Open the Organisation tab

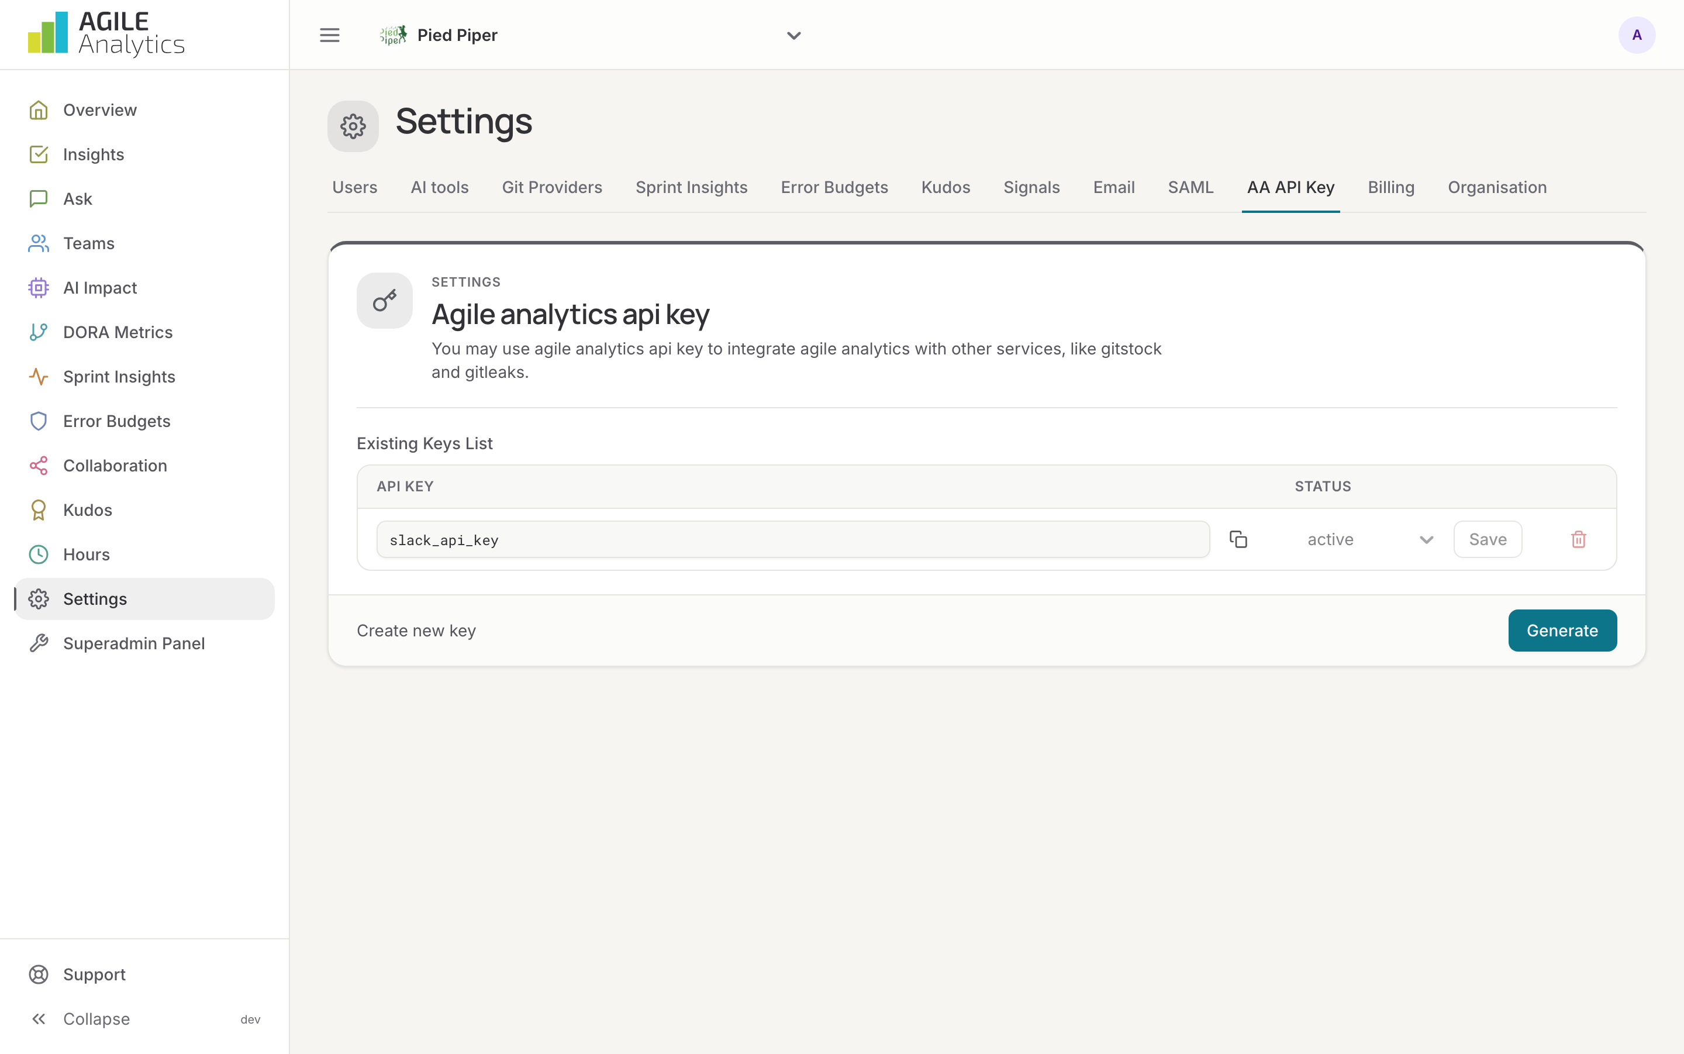[x=1496, y=188]
